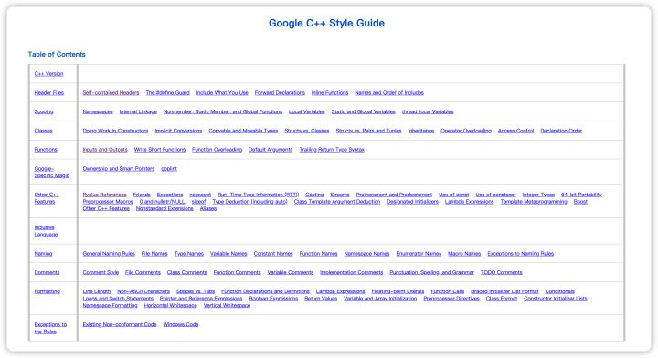Open Ownership and Smart Pointers
This screenshot has height=358, width=658.
pyautogui.click(x=118, y=169)
